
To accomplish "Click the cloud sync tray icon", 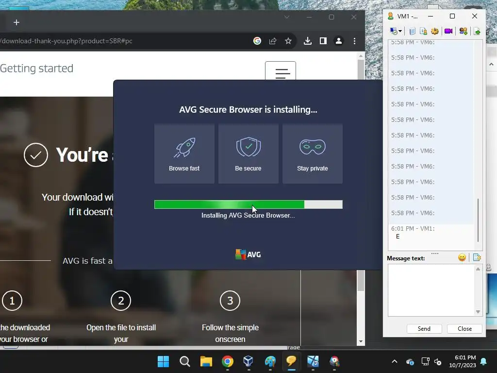I will [410, 361].
